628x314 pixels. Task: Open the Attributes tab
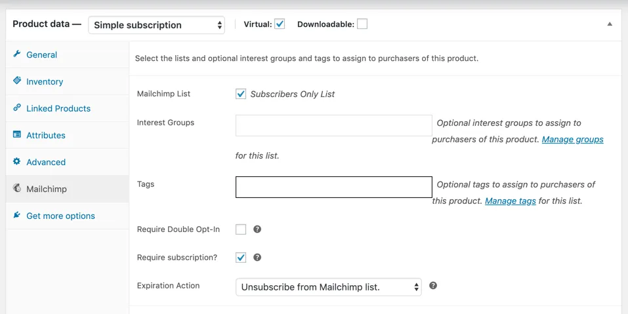(x=68, y=135)
